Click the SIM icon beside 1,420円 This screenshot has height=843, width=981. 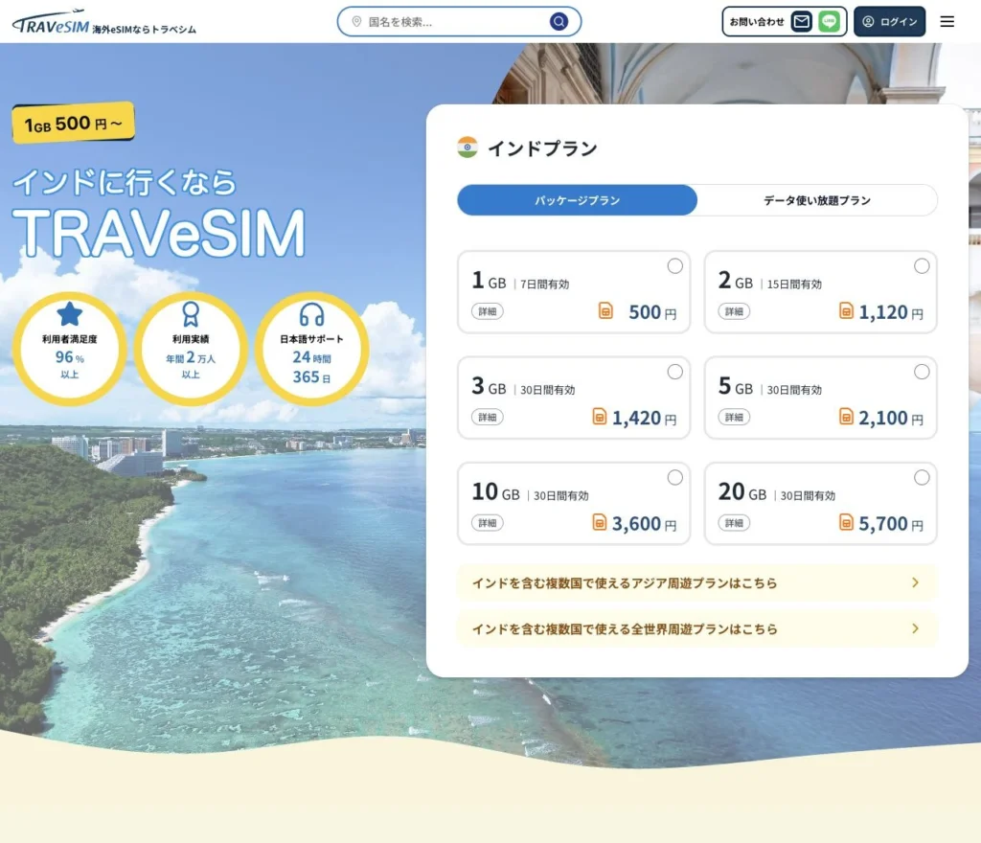click(600, 417)
